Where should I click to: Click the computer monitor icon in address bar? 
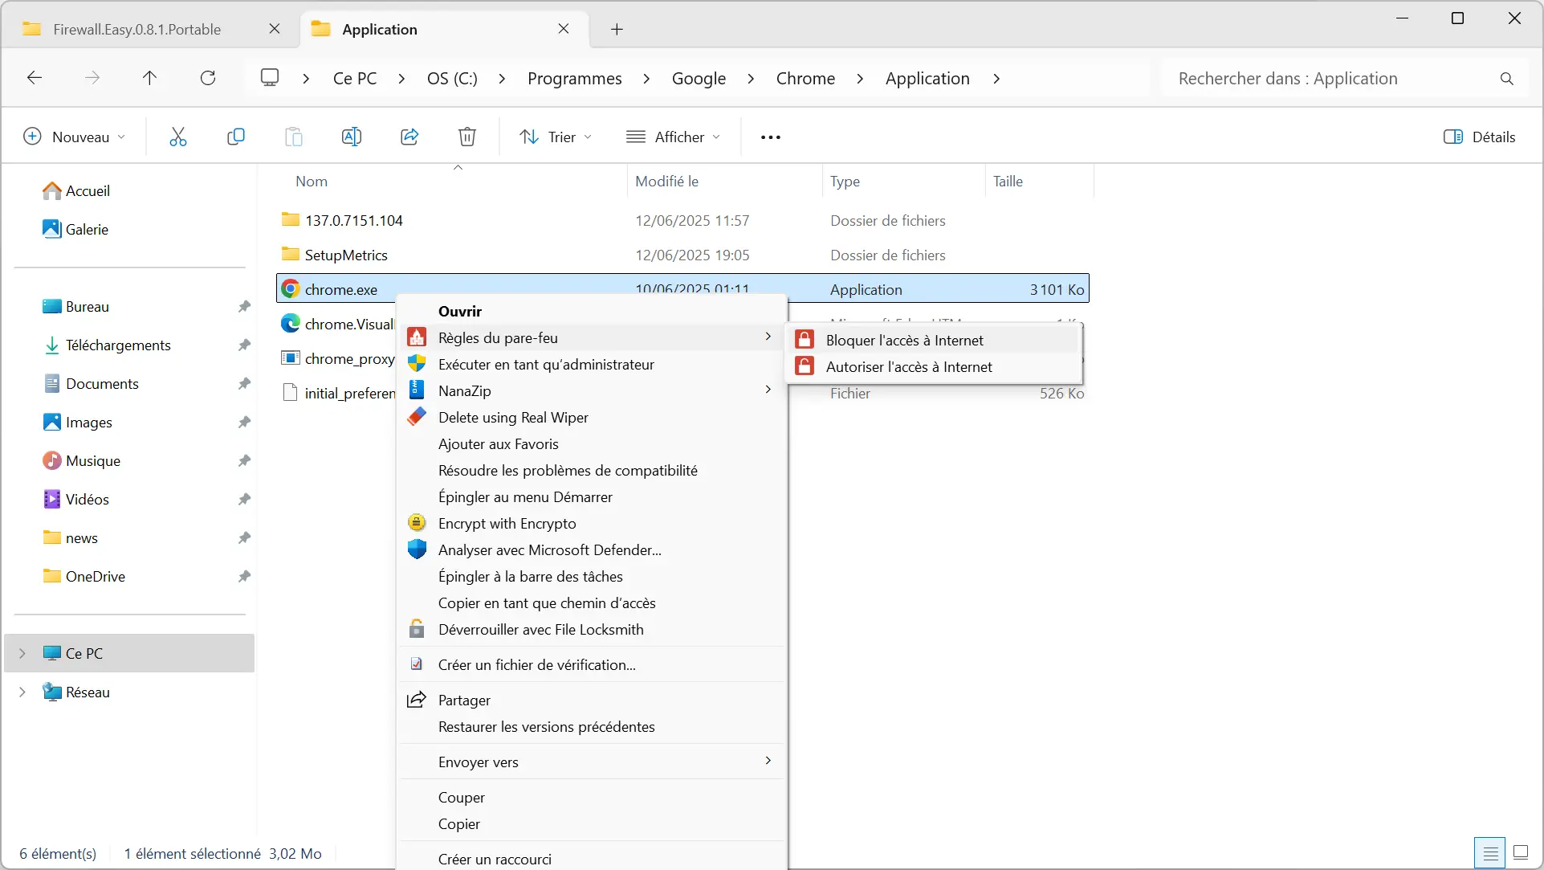click(270, 78)
